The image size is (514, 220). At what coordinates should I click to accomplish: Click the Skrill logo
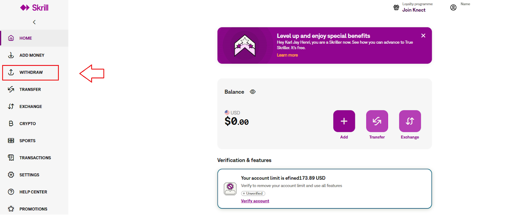coord(34,8)
